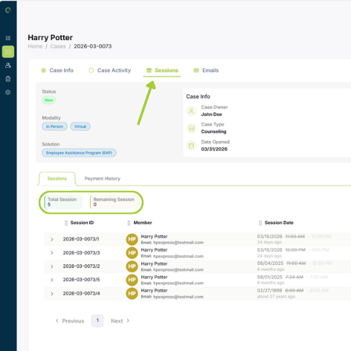The width and height of the screenshot is (351, 351).
Task: Click the Session ID column drag handle
Action: [x=66, y=223]
